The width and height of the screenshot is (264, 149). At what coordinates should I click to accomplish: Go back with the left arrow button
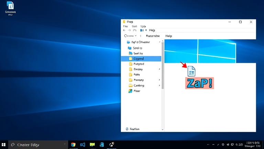[124, 30]
